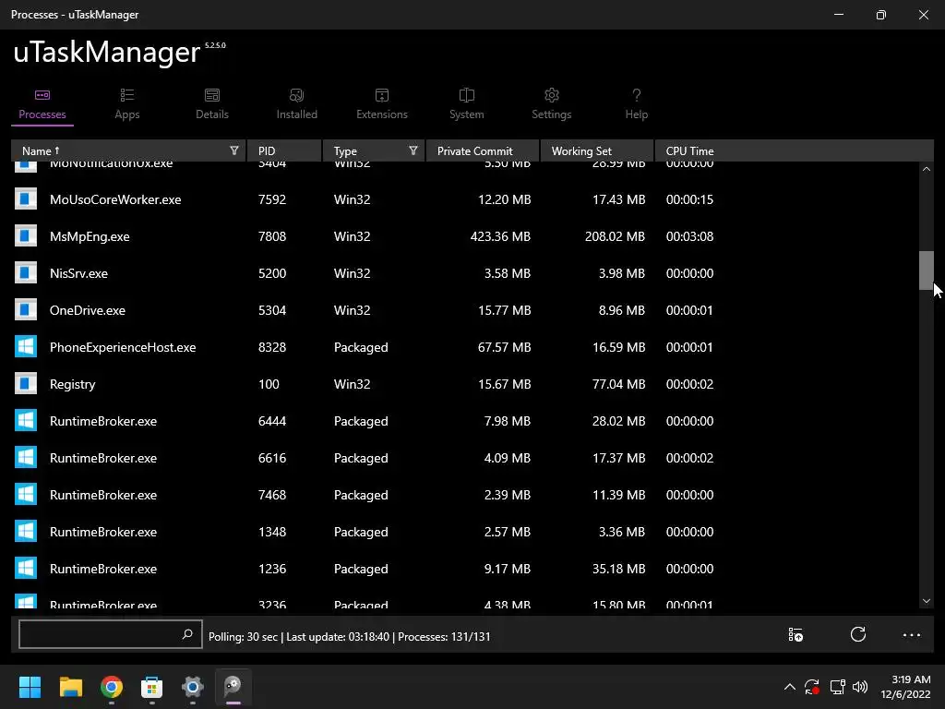Click the 77.04 MB working set value
Image resolution: width=945 pixels, height=709 pixels.
coord(618,384)
